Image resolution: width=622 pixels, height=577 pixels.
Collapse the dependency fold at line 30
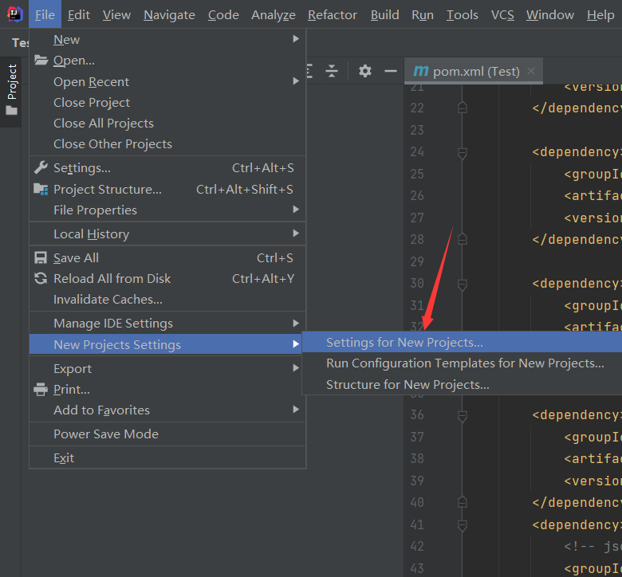click(463, 284)
